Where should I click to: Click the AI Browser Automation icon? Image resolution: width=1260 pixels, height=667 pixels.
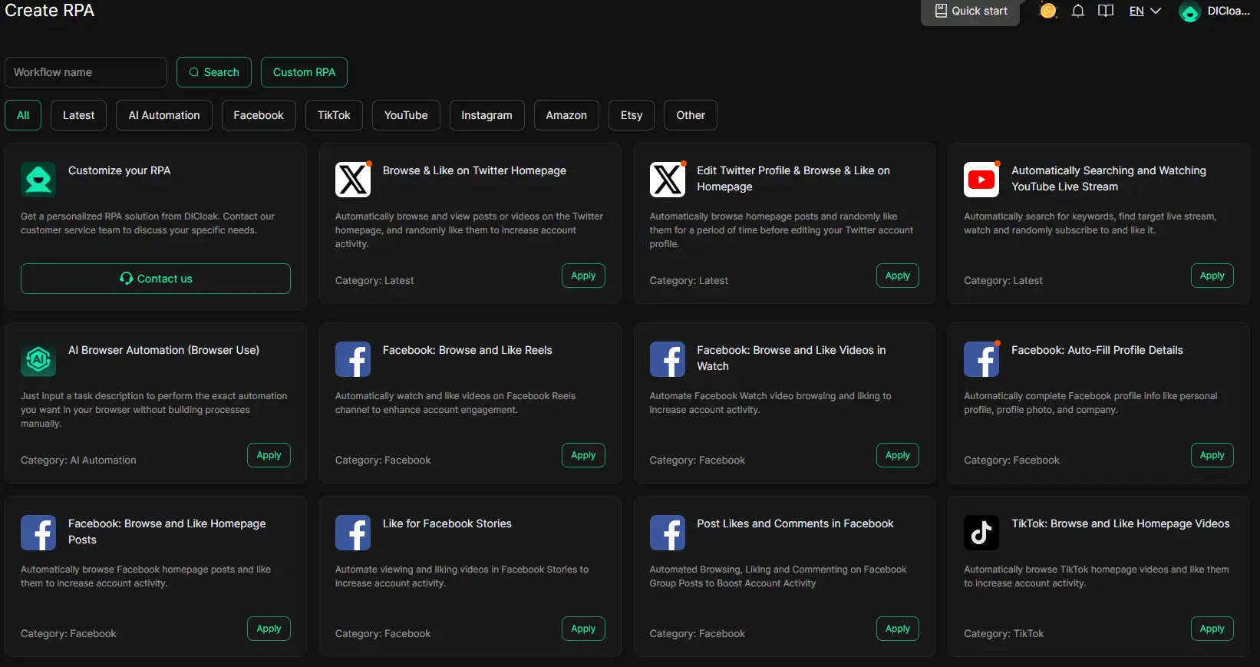pyautogui.click(x=38, y=359)
